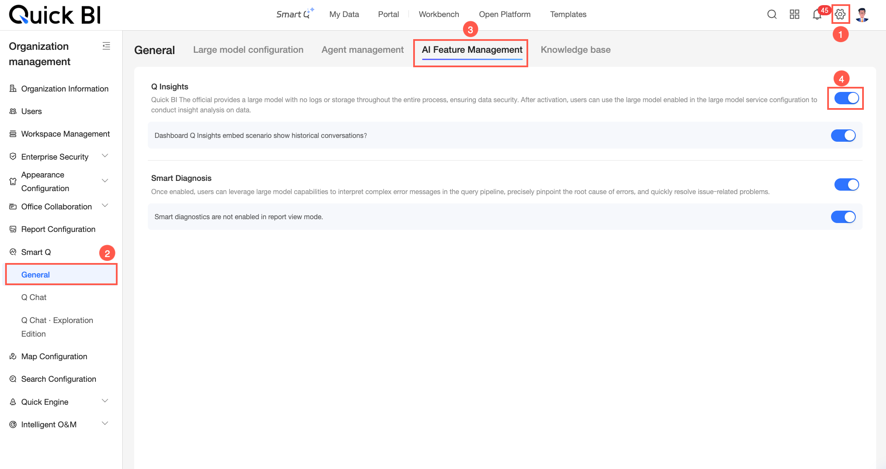Click the Map Configuration pin icon
886x469 pixels.
pos(13,357)
